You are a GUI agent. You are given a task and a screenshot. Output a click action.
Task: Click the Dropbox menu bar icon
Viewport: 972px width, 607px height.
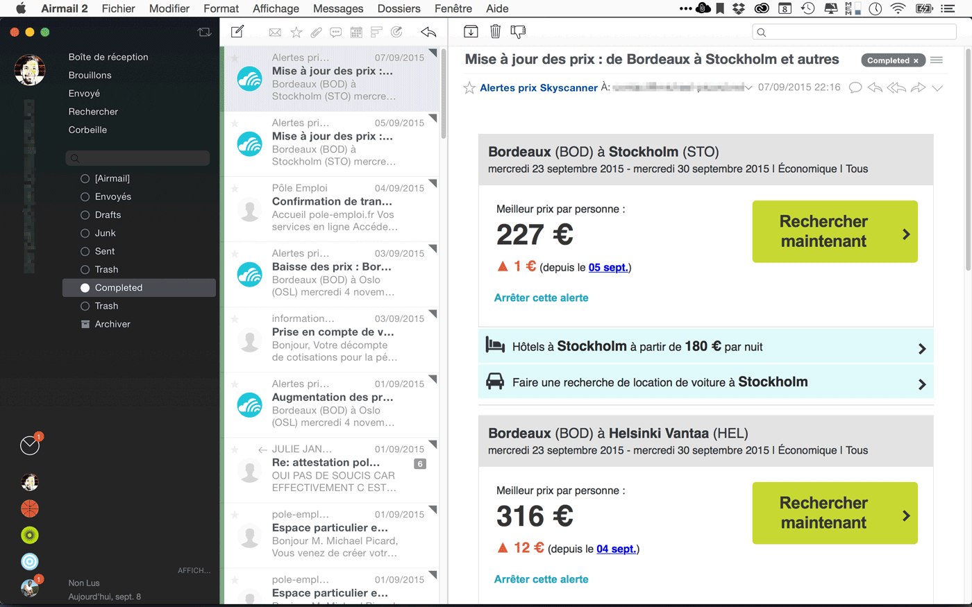(x=739, y=8)
